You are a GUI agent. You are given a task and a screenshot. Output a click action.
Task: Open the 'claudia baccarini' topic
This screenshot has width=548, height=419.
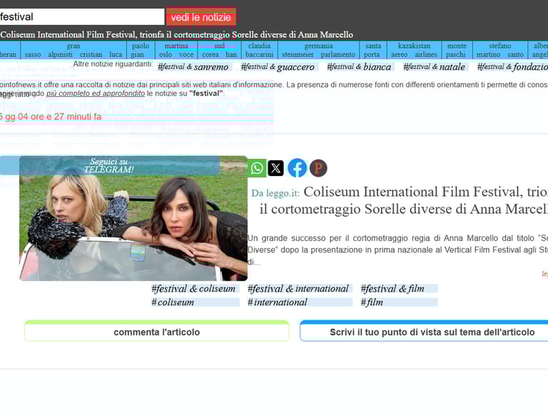point(259,51)
